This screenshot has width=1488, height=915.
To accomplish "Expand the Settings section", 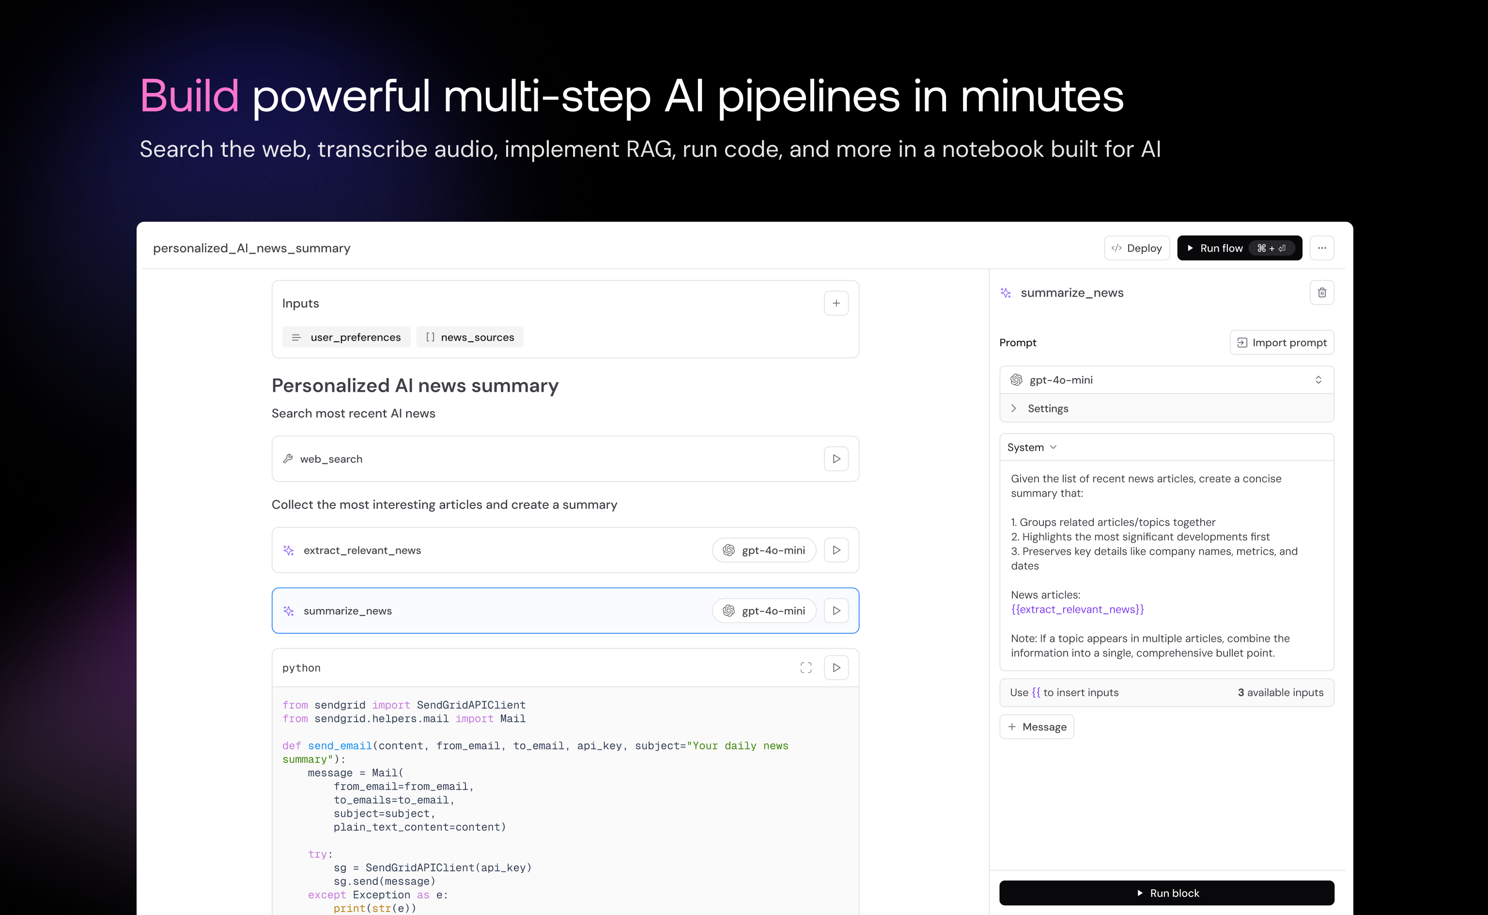I will [x=1166, y=409].
